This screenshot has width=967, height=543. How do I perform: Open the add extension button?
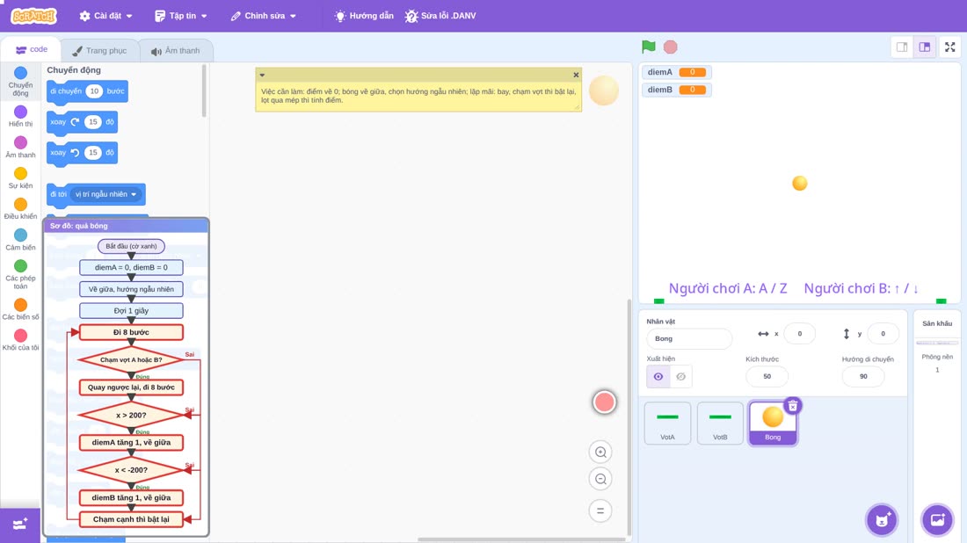coord(19,525)
